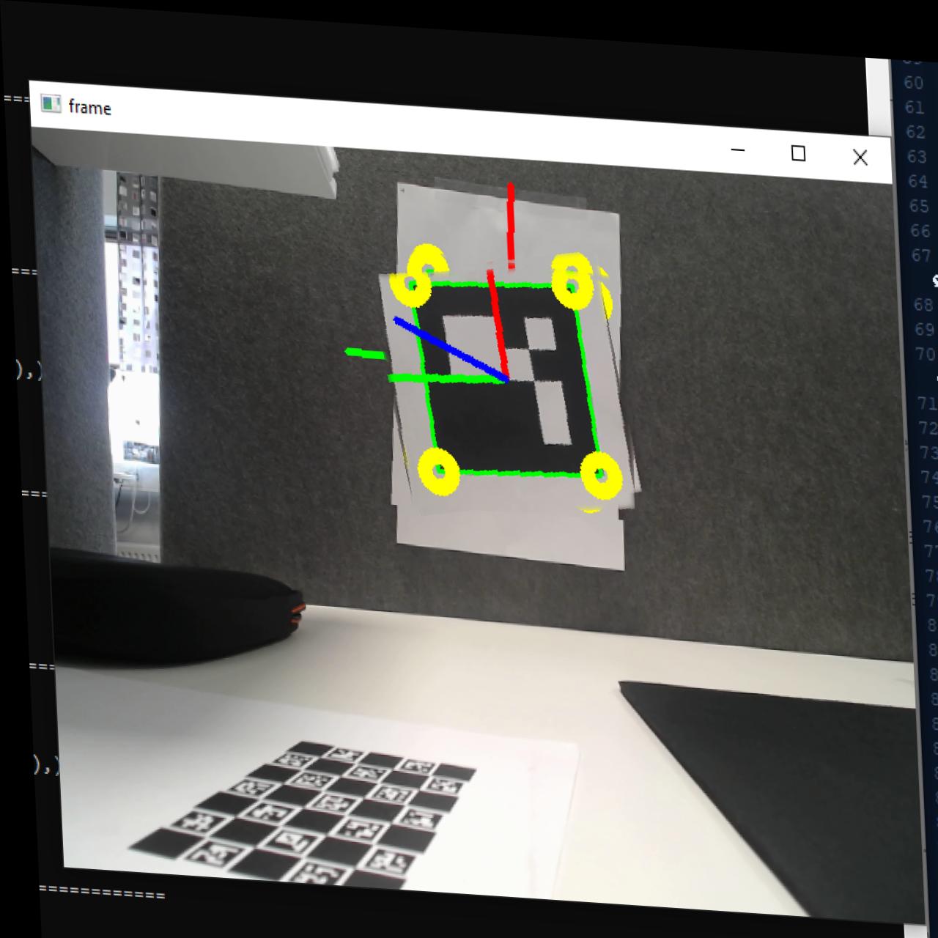Click line number 65 in the editor gutter
938x938 pixels.
(x=919, y=206)
